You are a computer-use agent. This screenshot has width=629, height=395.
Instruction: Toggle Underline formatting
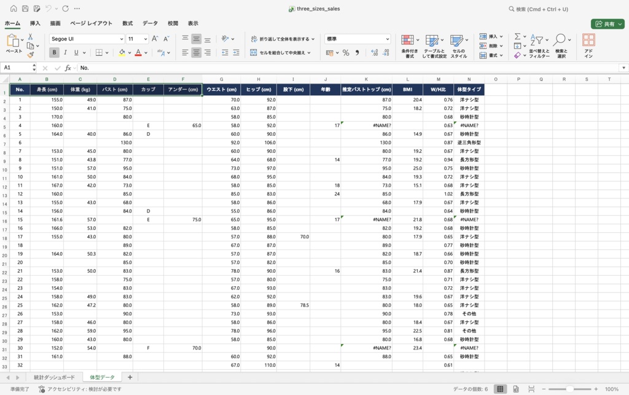(76, 53)
